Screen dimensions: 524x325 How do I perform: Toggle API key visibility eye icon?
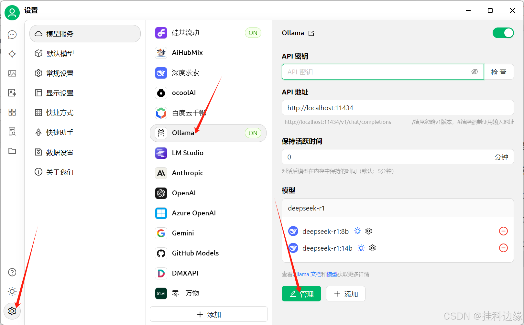pos(475,72)
